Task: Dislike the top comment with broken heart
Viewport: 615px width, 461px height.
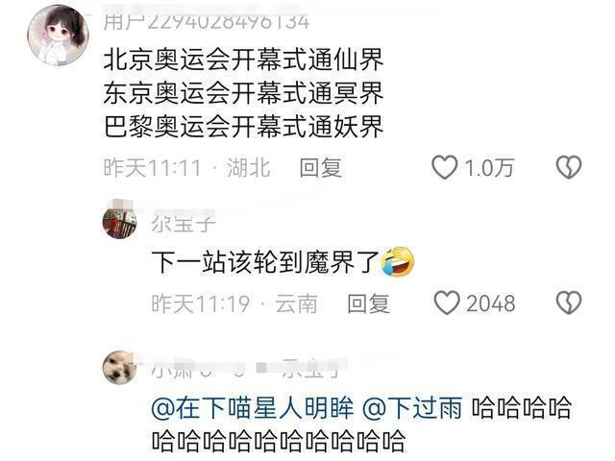Action: click(x=569, y=167)
